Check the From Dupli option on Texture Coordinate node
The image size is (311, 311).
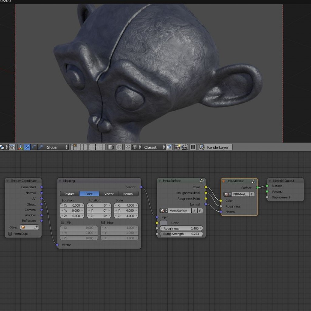(10, 234)
